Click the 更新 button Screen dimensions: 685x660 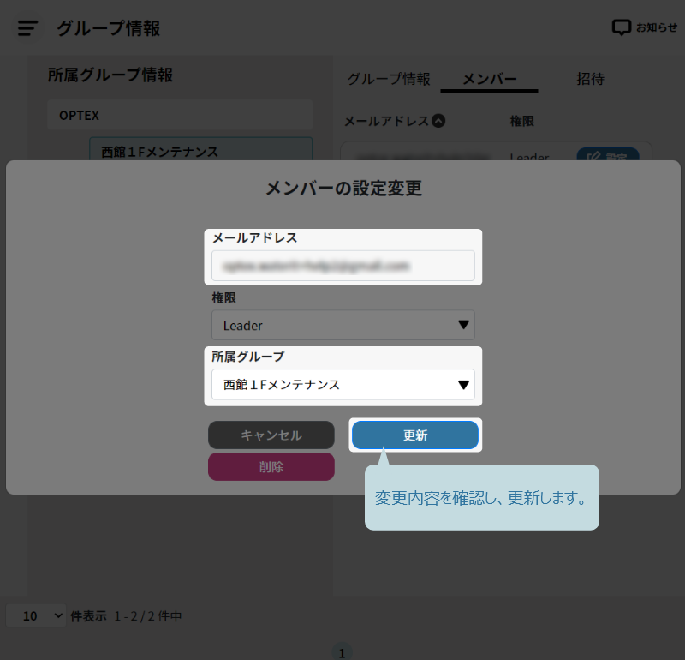[415, 435]
